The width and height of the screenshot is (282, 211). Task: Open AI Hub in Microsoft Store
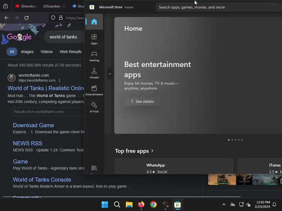tap(94, 107)
